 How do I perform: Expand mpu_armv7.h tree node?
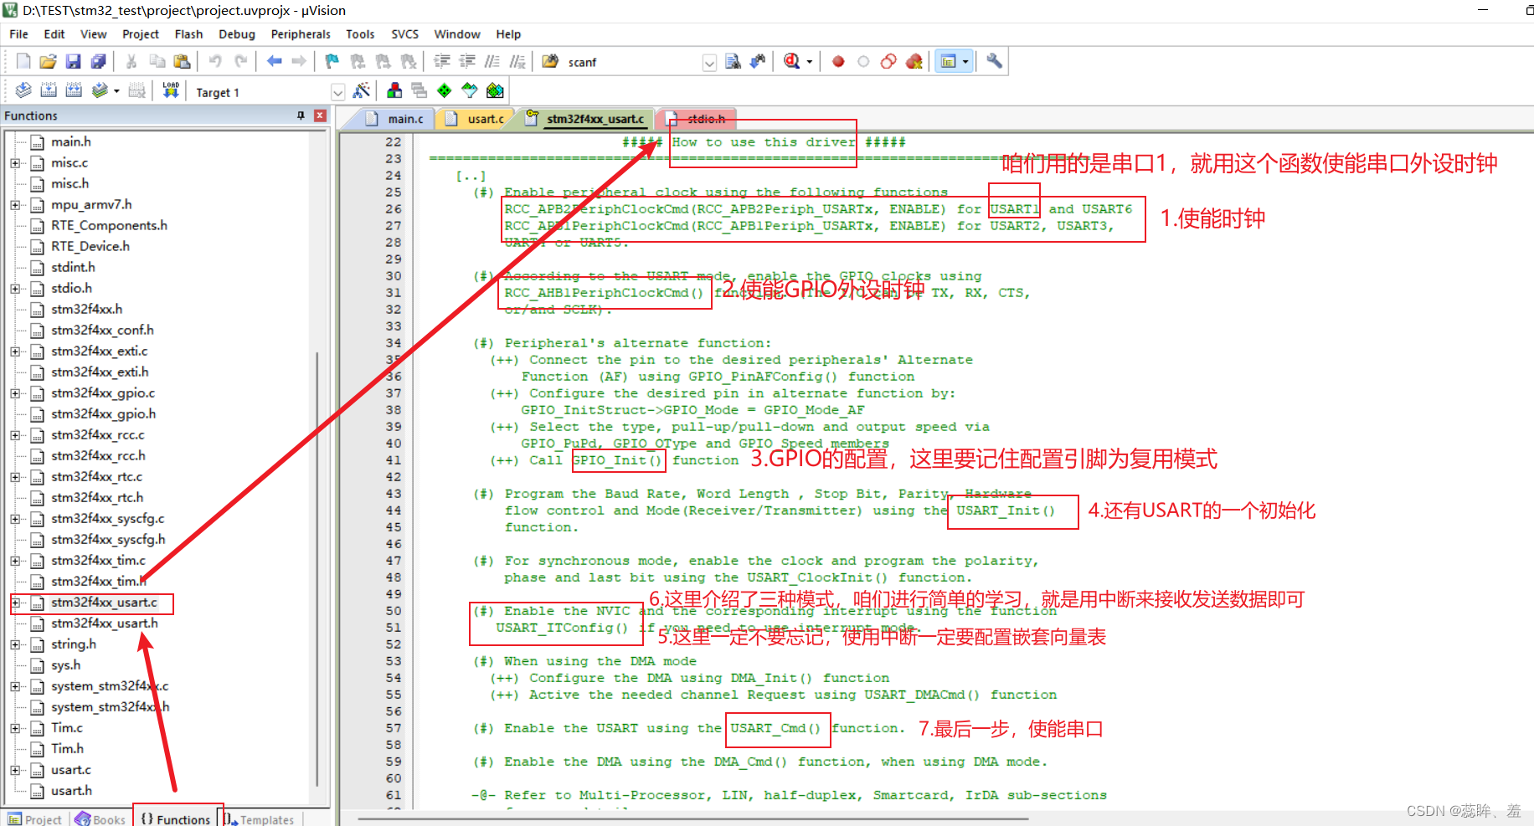15,205
